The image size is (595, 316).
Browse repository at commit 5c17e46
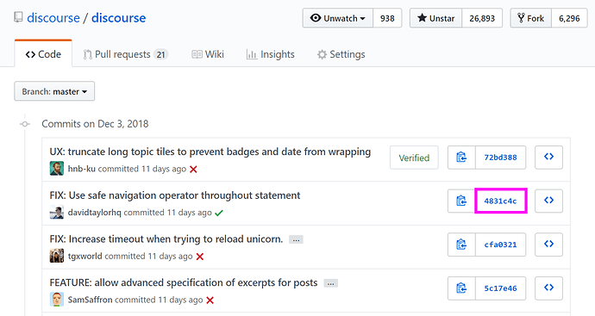click(548, 288)
